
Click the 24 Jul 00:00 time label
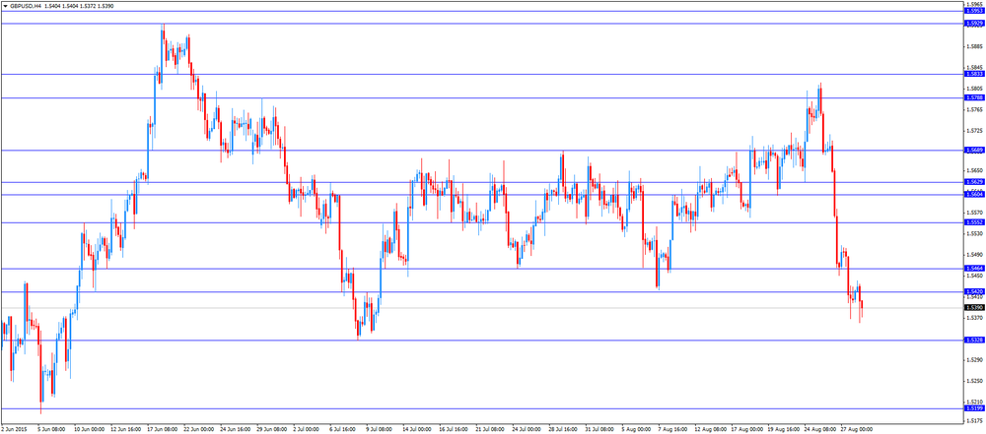[527, 430]
